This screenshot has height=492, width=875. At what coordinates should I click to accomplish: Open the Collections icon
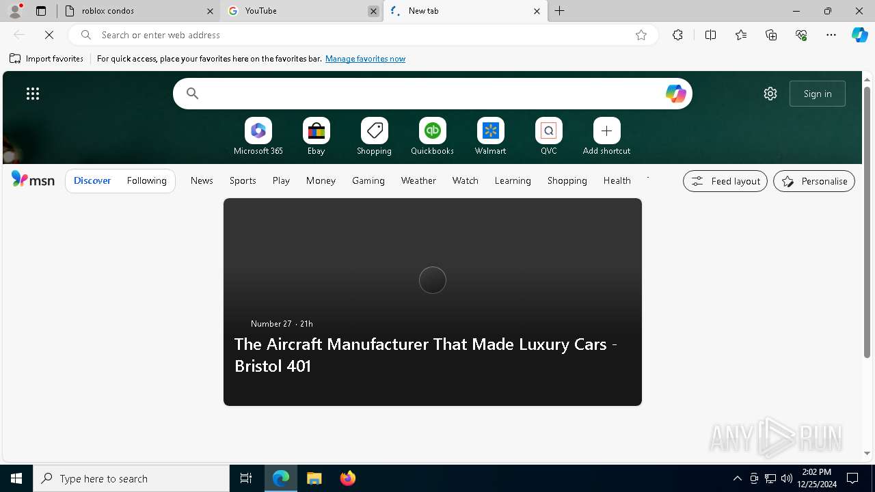771,35
